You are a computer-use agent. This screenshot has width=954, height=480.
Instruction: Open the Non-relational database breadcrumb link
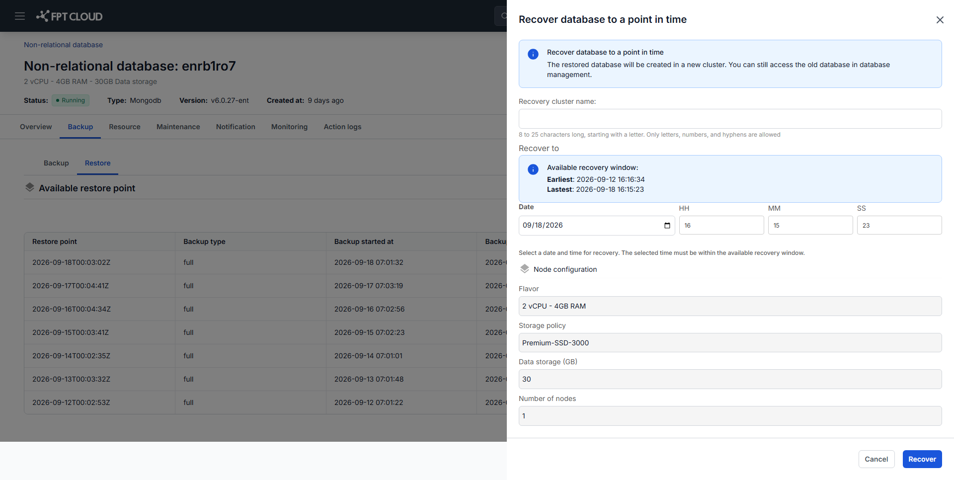pos(63,45)
